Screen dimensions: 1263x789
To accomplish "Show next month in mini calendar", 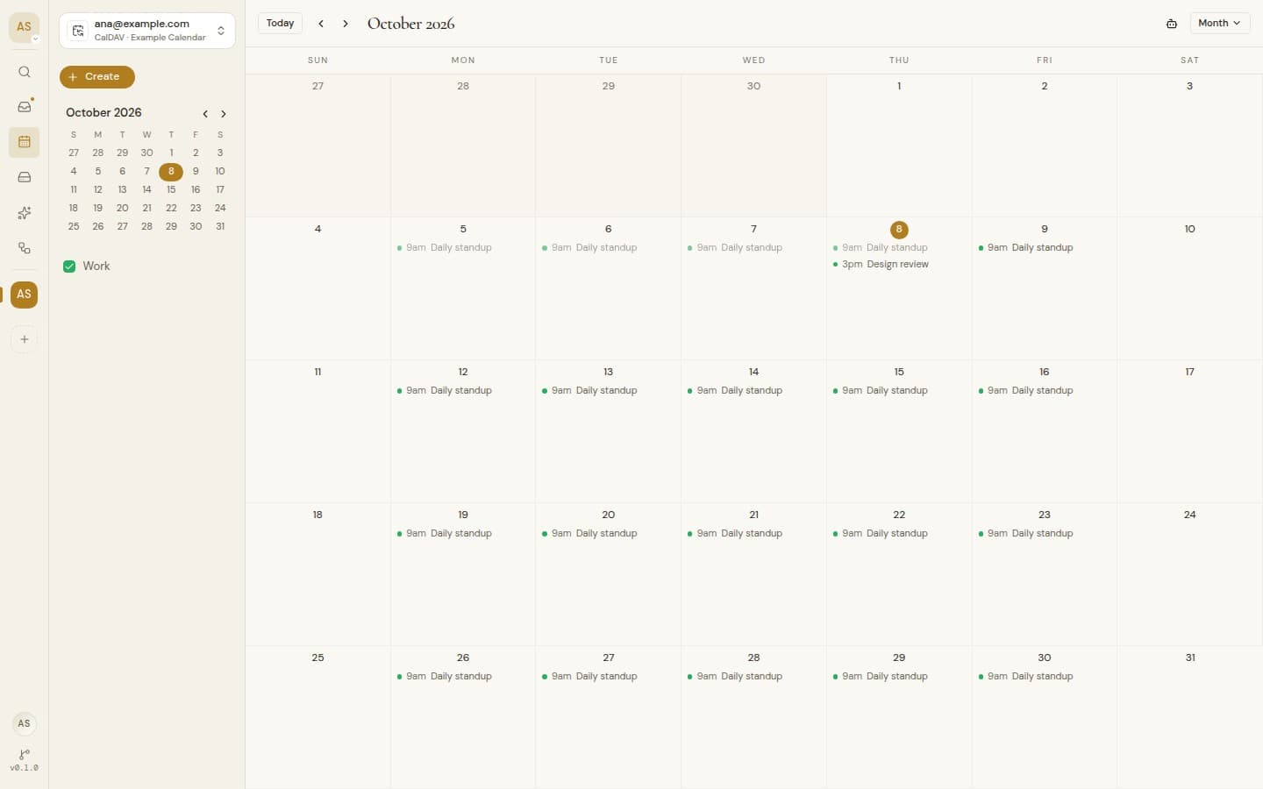I will (224, 114).
